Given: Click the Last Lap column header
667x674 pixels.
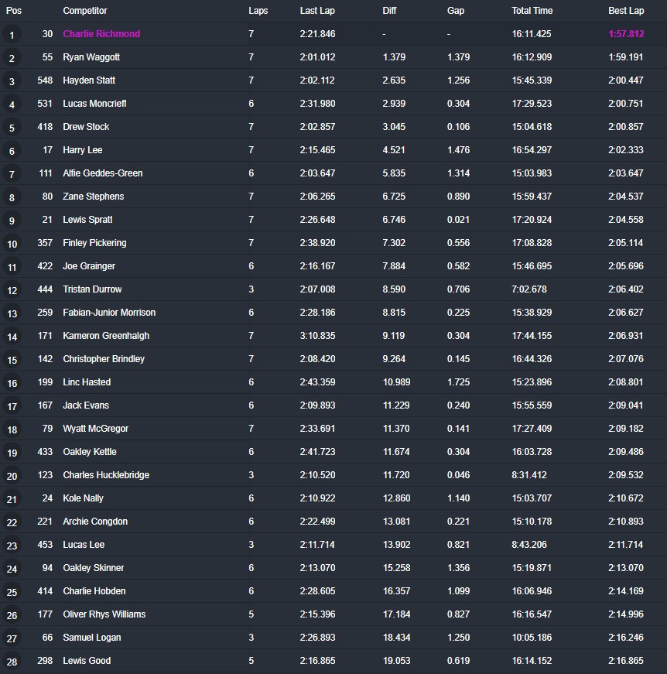Looking at the screenshot, I should (317, 11).
